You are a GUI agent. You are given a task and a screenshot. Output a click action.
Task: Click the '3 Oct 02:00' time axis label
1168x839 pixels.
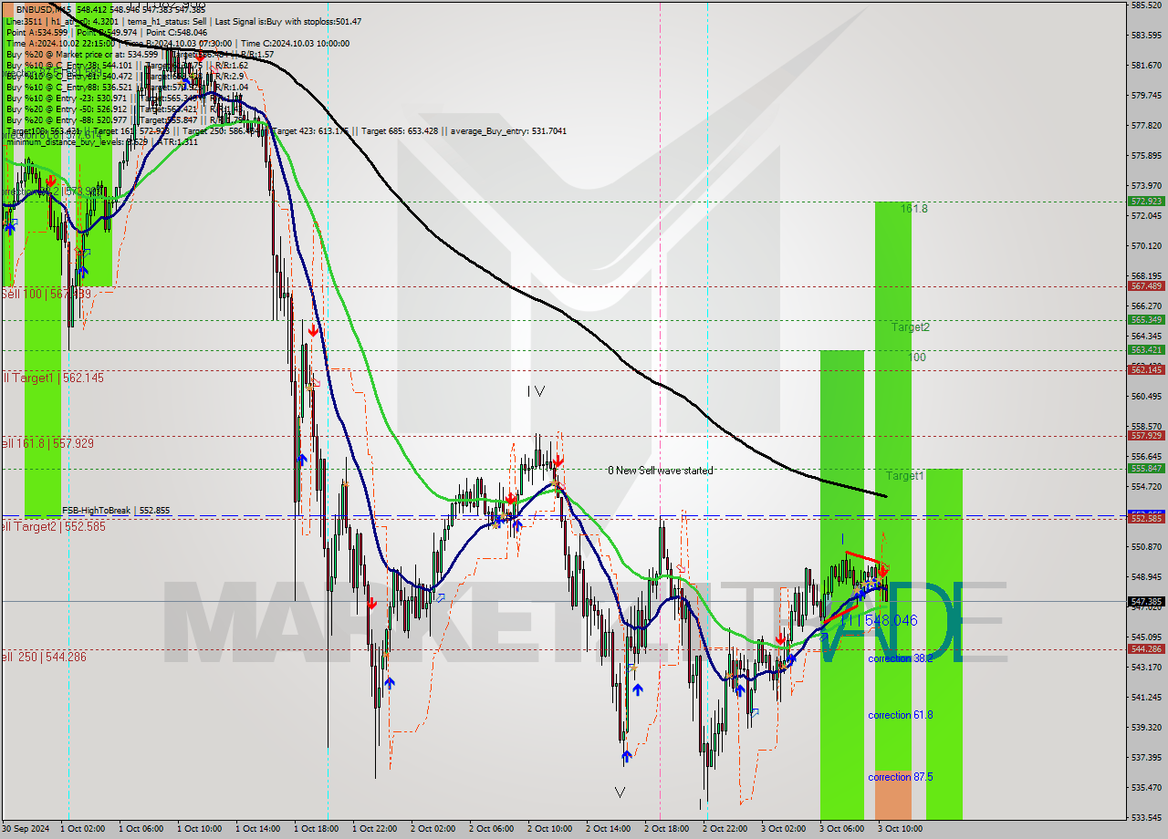coord(784,829)
